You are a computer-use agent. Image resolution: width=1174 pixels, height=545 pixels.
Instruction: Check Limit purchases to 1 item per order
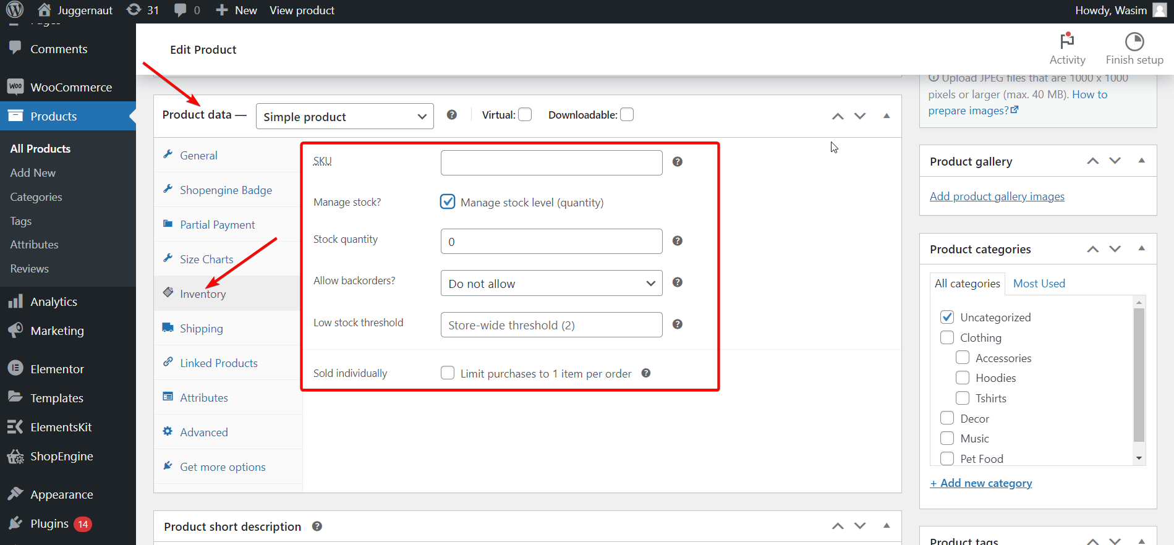(x=448, y=373)
